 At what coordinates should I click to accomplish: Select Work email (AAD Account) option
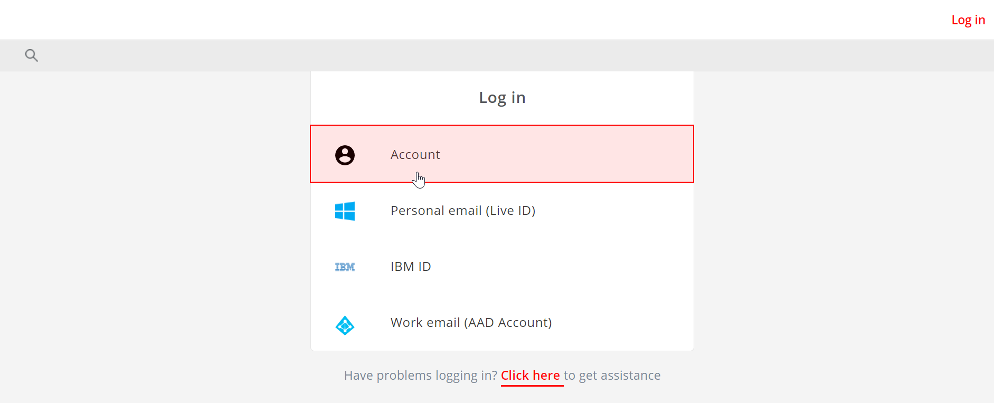471,323
